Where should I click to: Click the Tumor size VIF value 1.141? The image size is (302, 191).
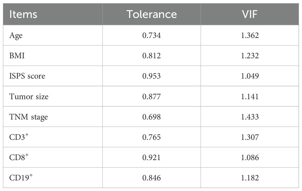pyautogui.click(x=249, y=96)
